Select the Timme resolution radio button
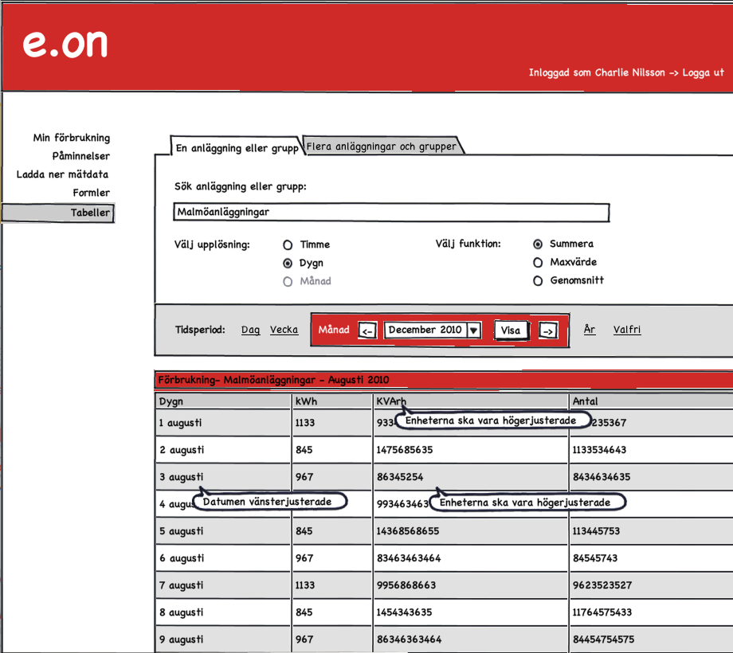 (288, 245)
